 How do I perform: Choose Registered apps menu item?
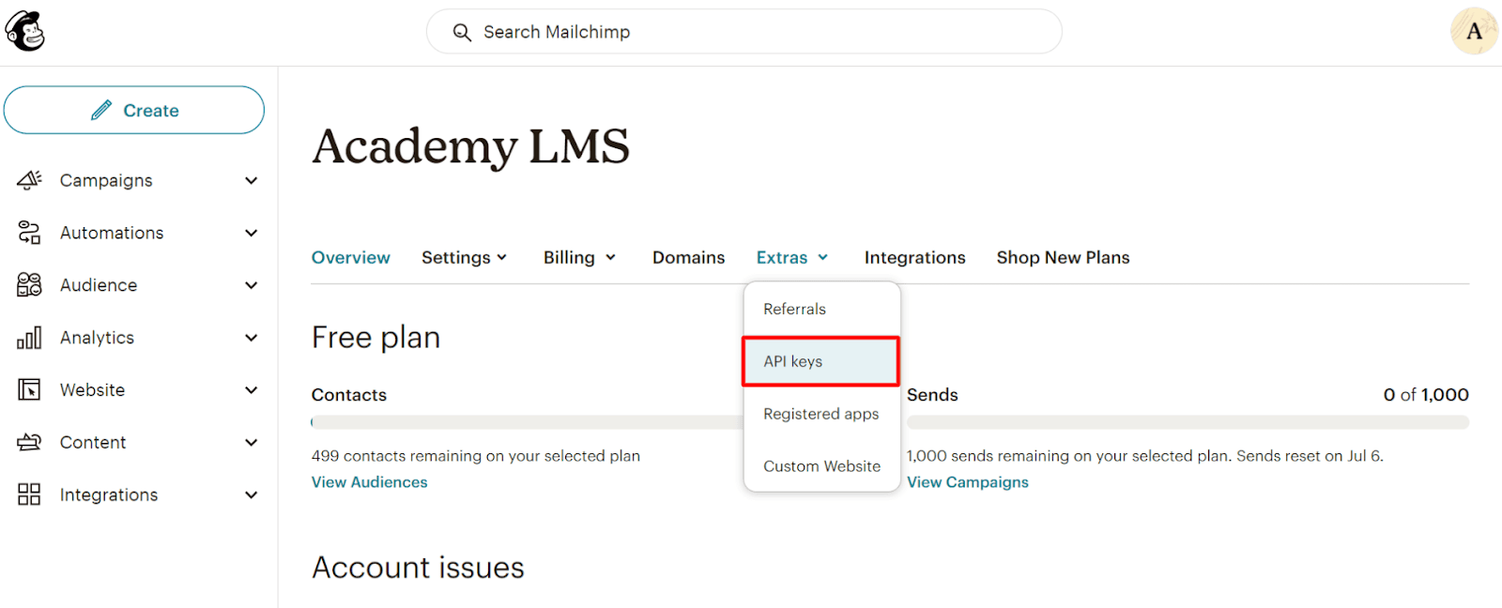pyautogui.click(x=822, y=414)
